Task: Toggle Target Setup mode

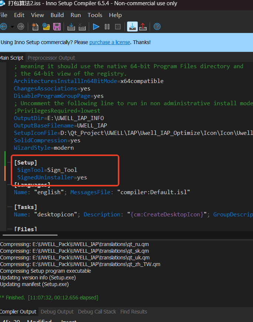Action: pos(132,27)
